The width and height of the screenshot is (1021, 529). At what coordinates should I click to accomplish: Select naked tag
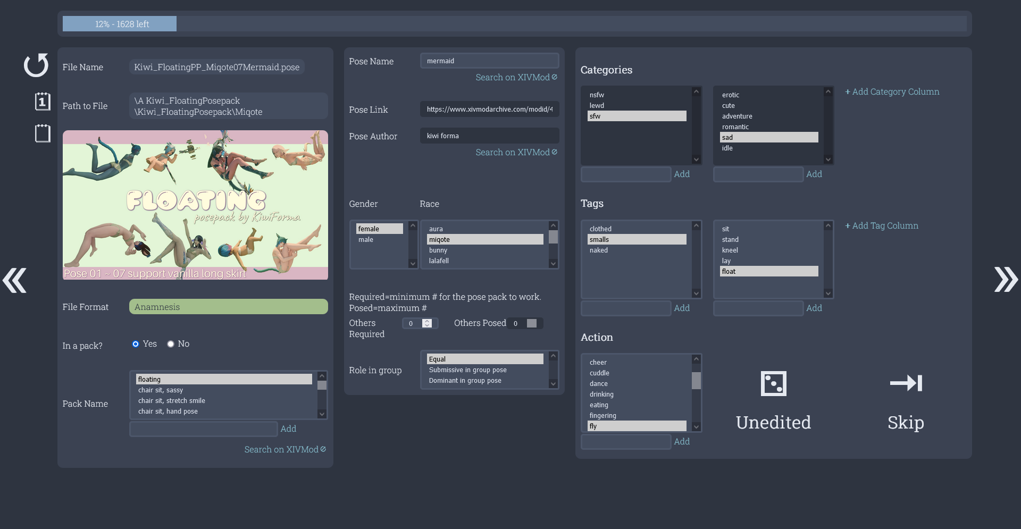pos(637,250)
